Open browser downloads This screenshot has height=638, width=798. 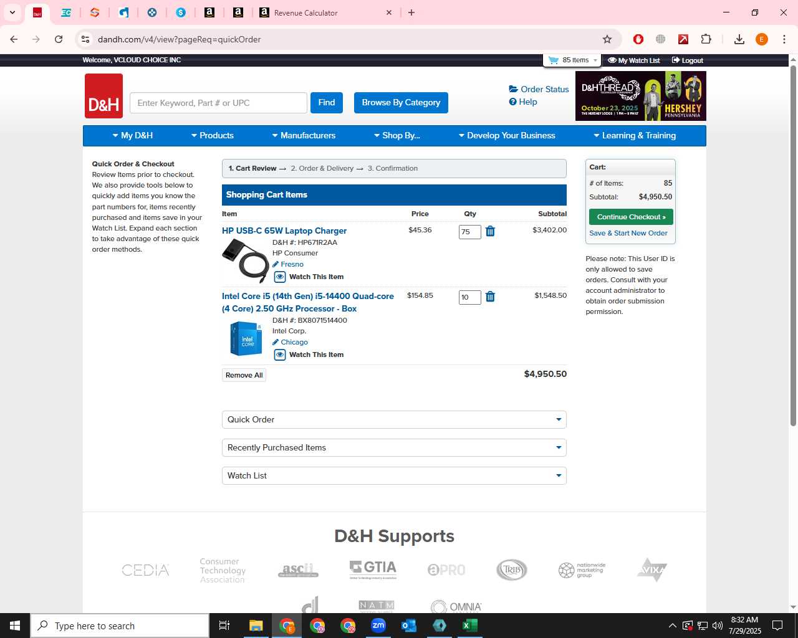coord(739,39)
